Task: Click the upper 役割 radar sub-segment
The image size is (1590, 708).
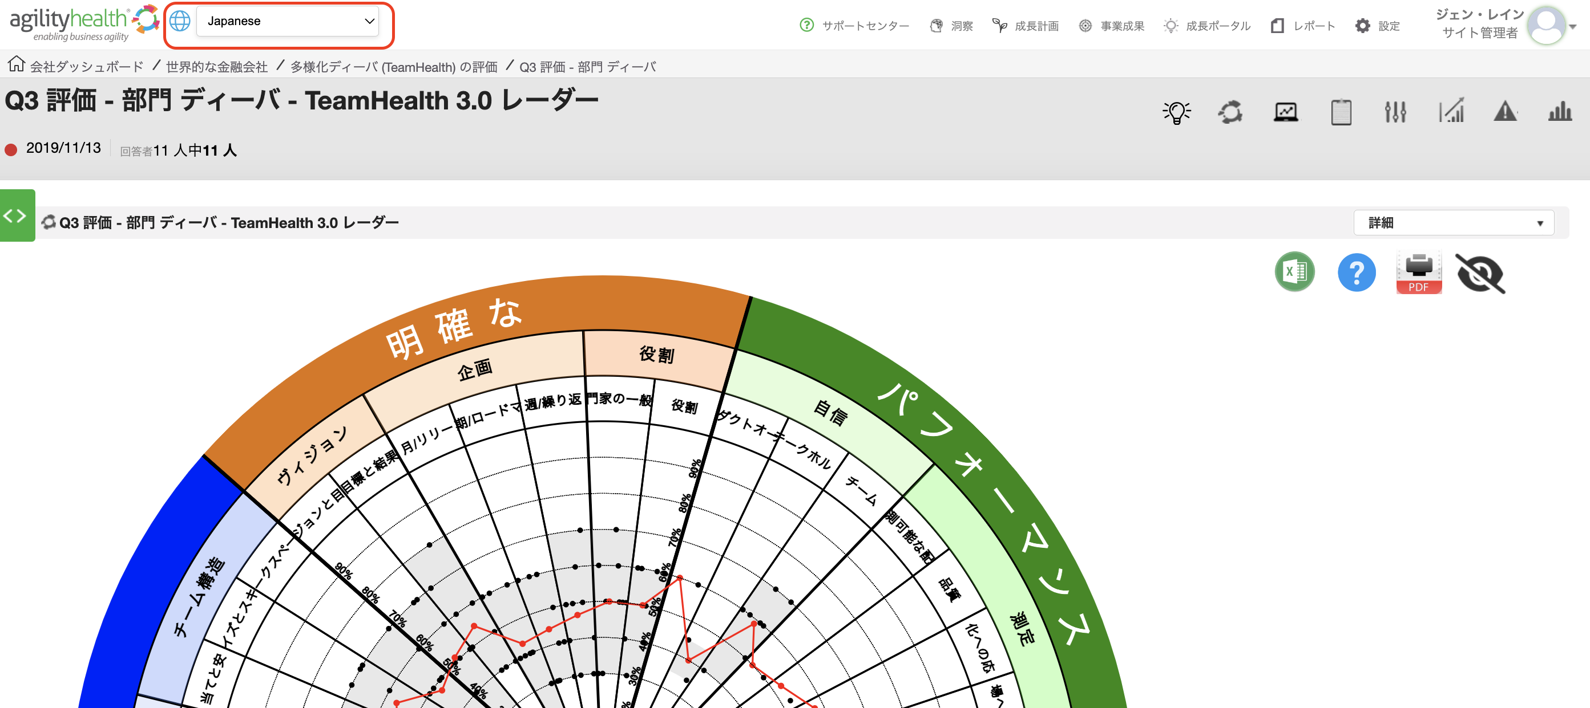Action: coord(657,354)
